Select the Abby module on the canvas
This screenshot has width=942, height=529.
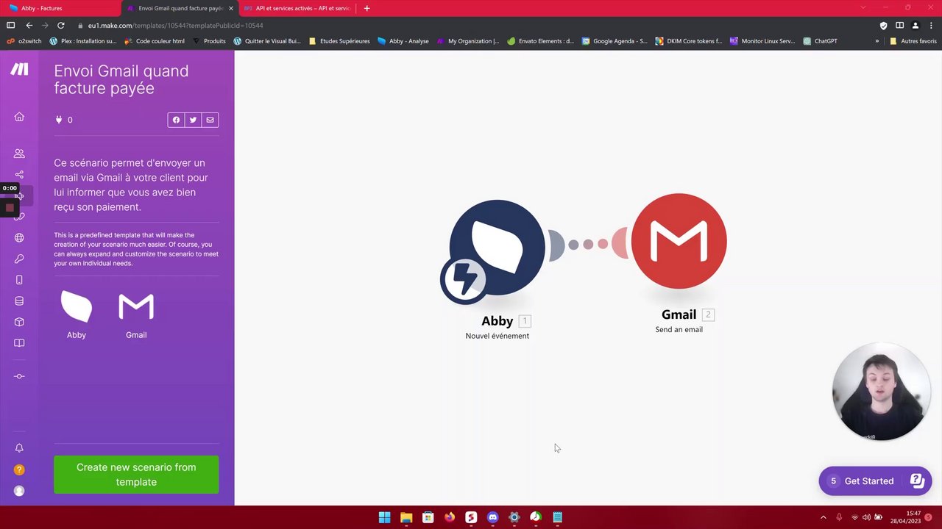[497, 248]
